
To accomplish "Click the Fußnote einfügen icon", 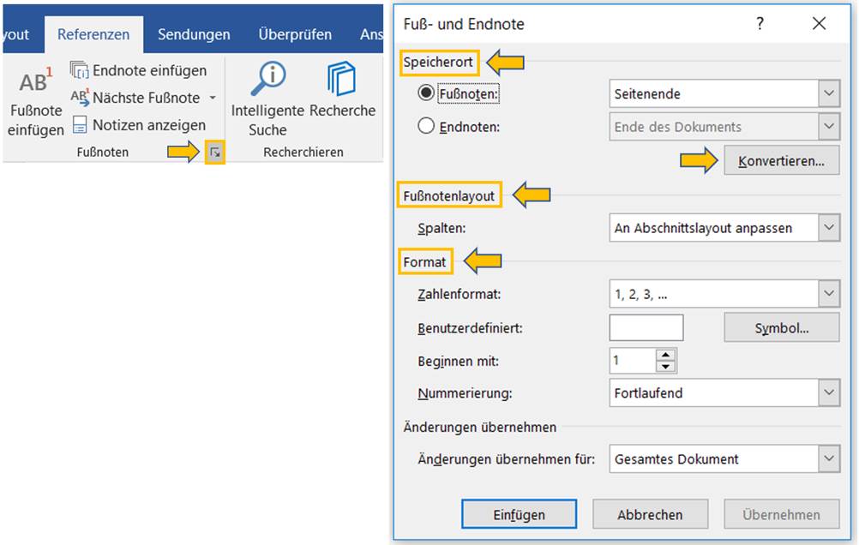I will pos(35,82).
